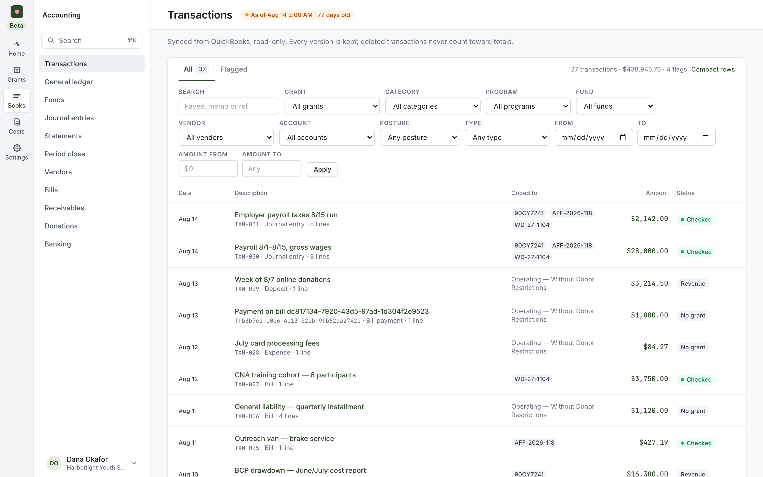Open the Books section icon
This screenshot has height=477, width=763.
pyautogui.click(x=17, y=96)
